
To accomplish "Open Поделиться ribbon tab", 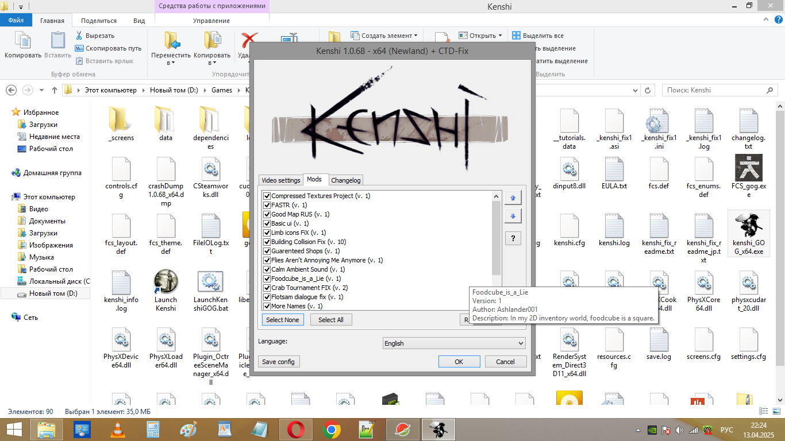I will coord(99,20).
